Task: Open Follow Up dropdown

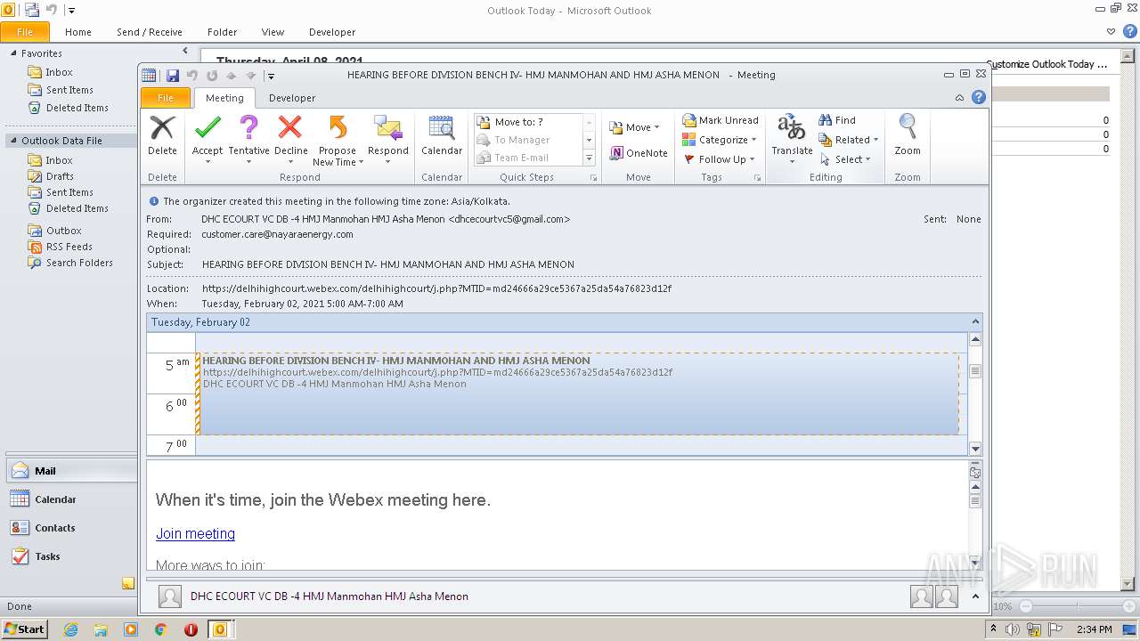Action: [719, 159]
